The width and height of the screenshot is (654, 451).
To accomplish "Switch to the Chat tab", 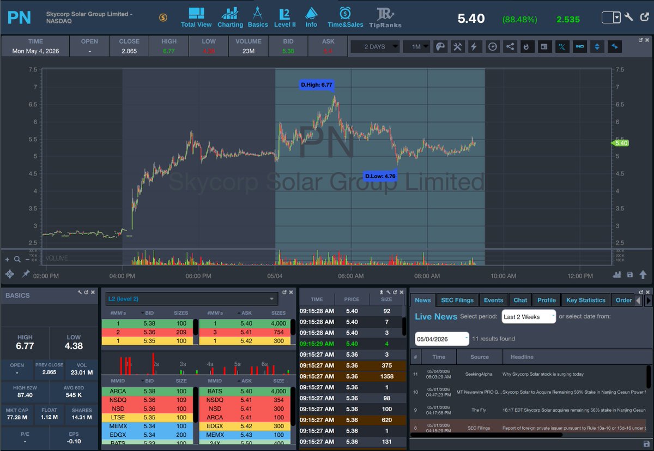I will point(520,300).
